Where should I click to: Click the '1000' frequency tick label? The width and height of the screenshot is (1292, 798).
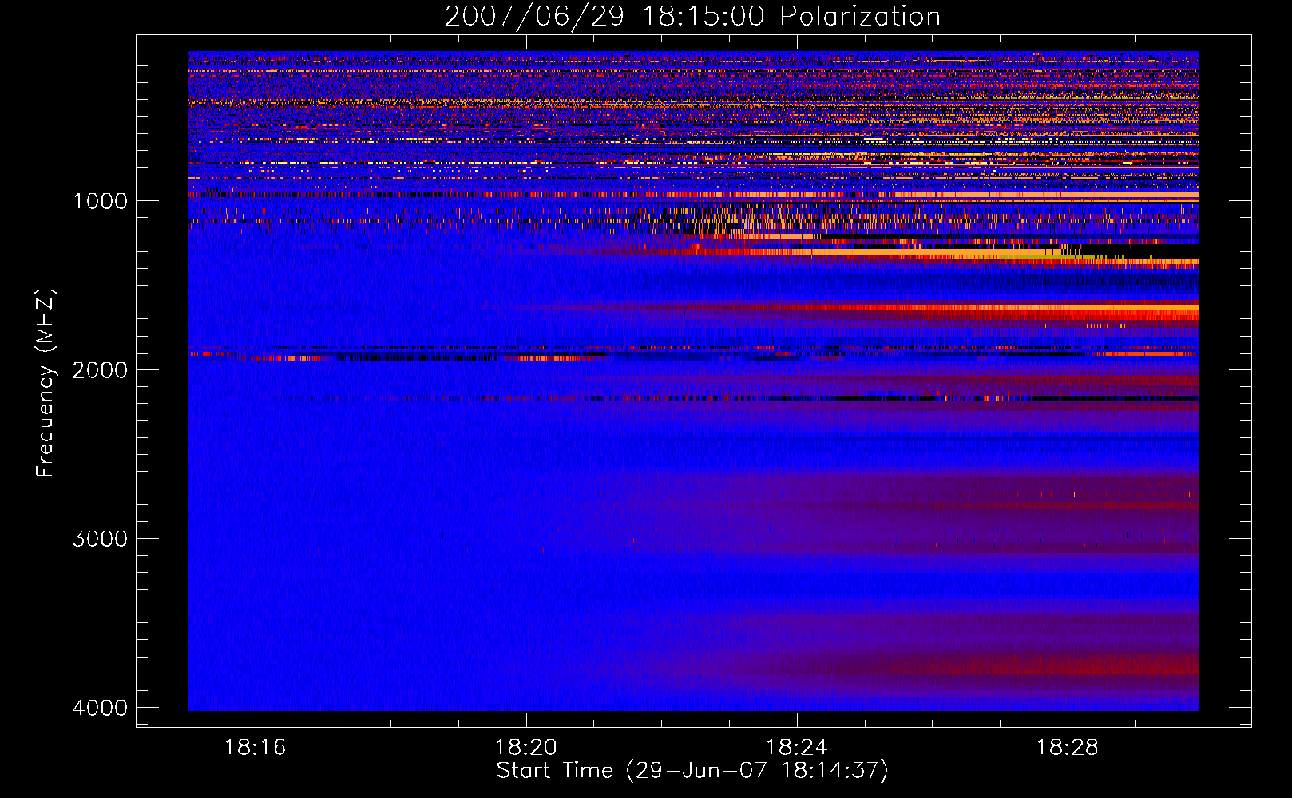[100, 200]
